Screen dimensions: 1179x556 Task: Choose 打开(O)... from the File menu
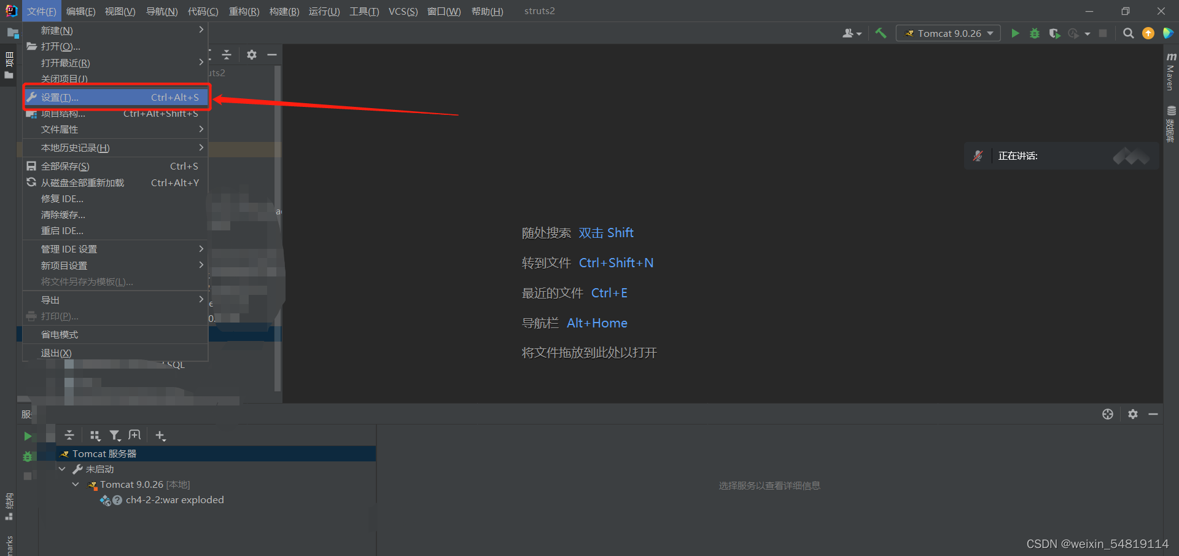[115, 47]
